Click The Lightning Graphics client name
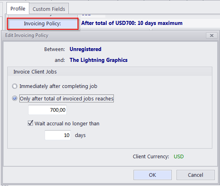Screen dimensions: 220x186 [99, 60]
